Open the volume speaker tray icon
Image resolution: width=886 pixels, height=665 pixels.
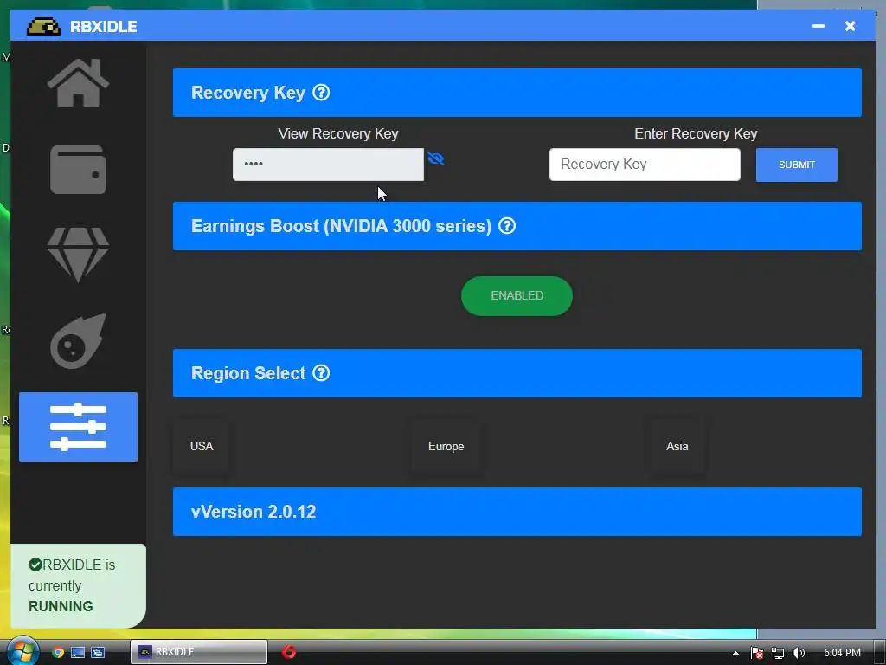[798, 653]
